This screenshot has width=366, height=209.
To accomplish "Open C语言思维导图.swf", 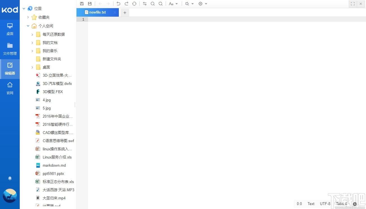I will pos(58,141).
